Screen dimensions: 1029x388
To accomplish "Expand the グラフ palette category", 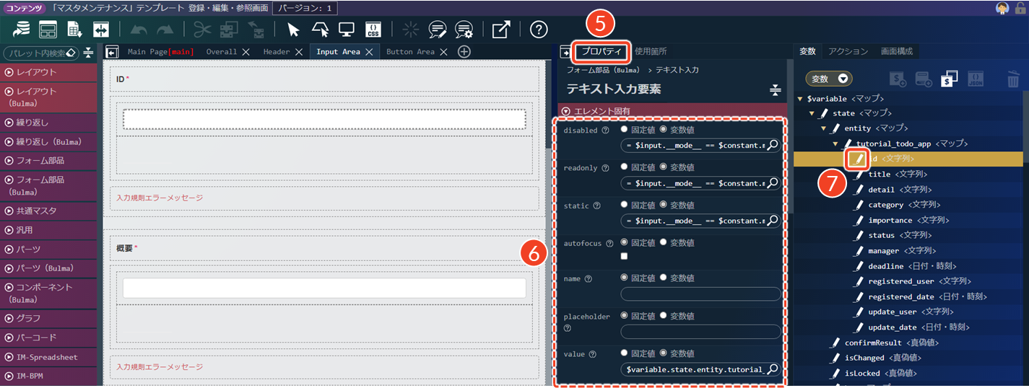I will 9,318.
